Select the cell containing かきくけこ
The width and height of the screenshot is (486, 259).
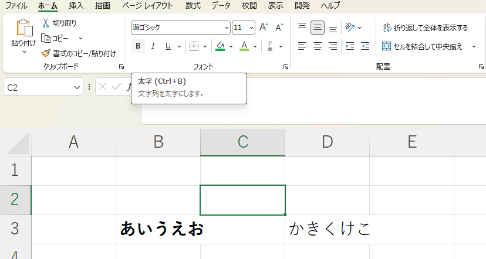[328, 229]
